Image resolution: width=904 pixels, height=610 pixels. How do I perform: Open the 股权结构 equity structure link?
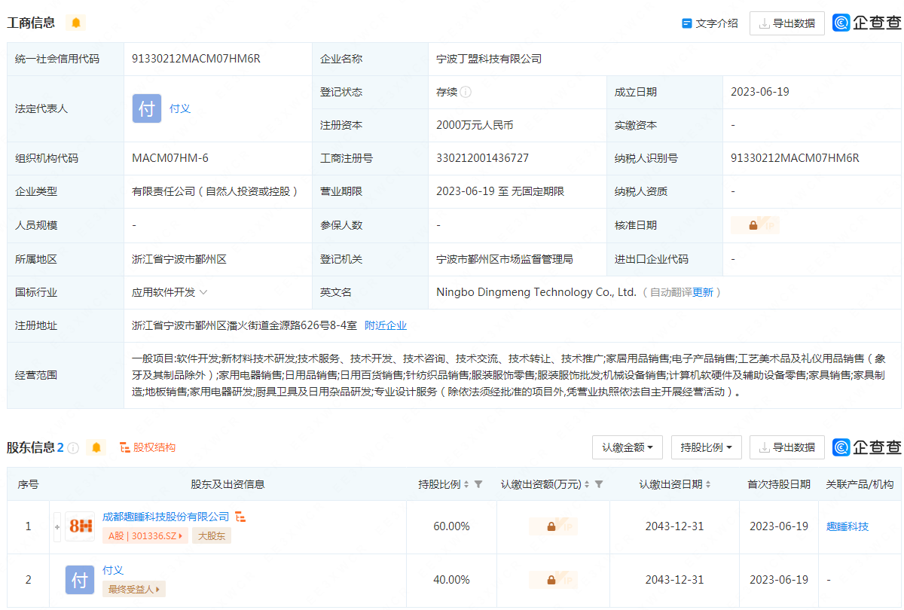148,447
